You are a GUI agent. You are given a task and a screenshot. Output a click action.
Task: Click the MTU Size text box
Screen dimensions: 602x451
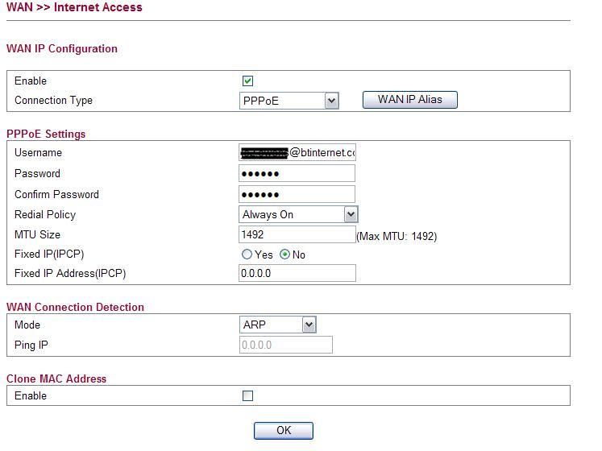[297, 234]
